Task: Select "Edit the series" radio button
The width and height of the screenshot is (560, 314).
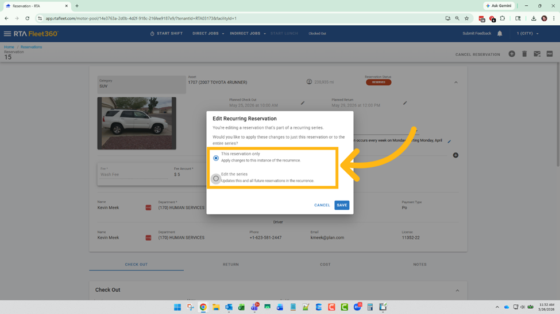Action: tap(216, 178)
